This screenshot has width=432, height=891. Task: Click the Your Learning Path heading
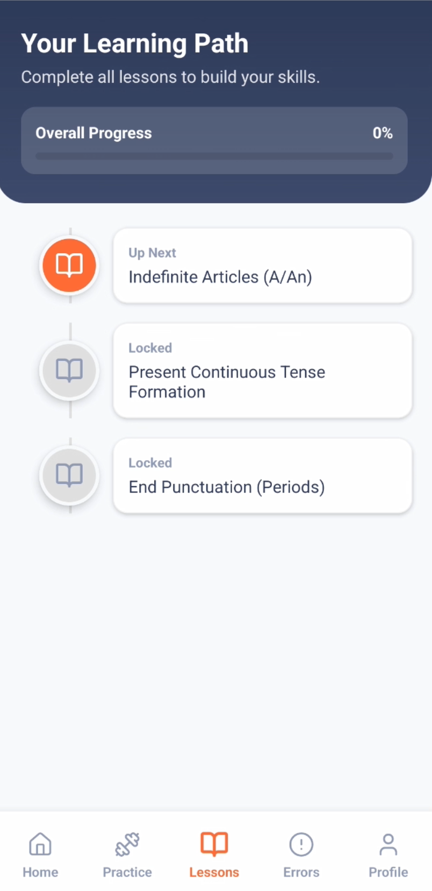(135, 44)
